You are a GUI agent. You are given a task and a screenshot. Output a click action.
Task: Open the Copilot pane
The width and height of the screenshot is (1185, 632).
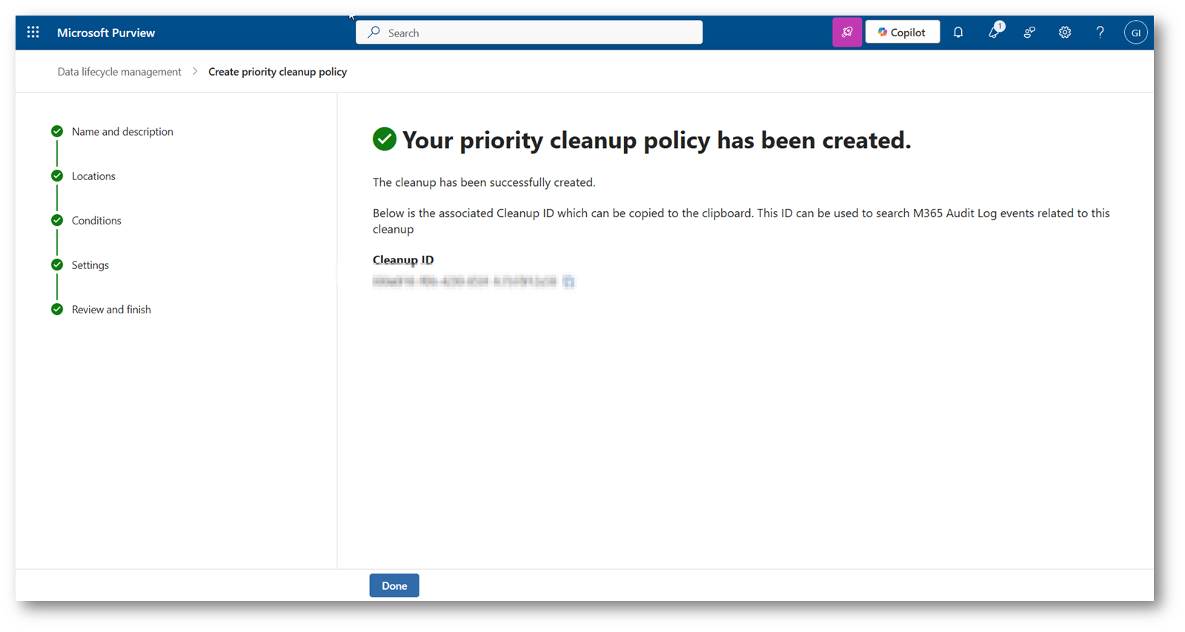click(902, 33)
